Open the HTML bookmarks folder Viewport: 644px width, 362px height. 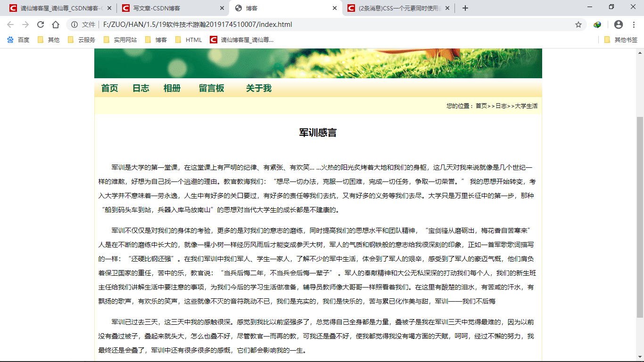pos(189,40)
